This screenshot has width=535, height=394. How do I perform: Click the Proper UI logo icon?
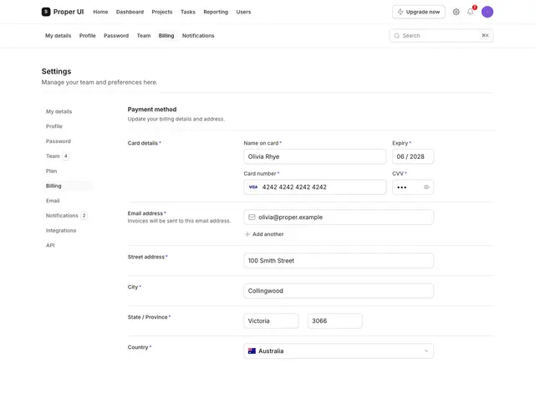pyautogui.click(x=46, y=12)
